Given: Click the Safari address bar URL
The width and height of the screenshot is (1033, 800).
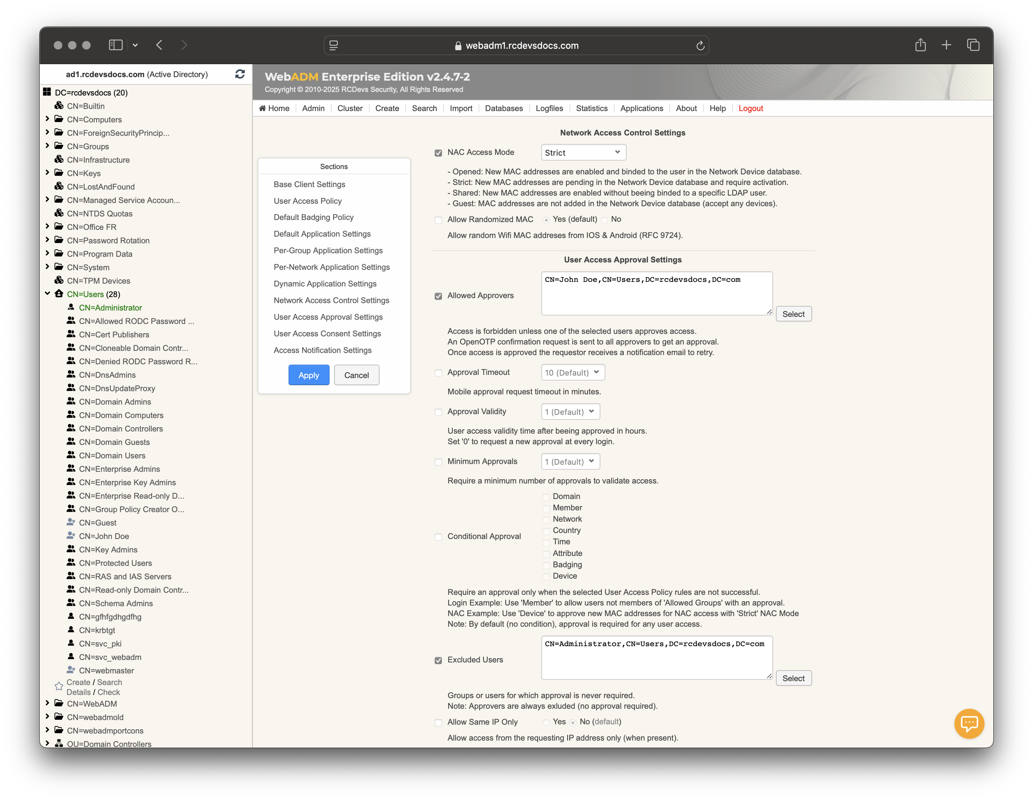Looking at the screenshot, I should [522, 45].
